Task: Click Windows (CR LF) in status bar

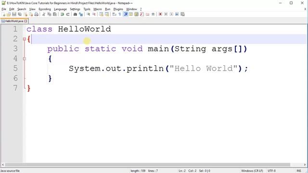Action: point(252,171)
